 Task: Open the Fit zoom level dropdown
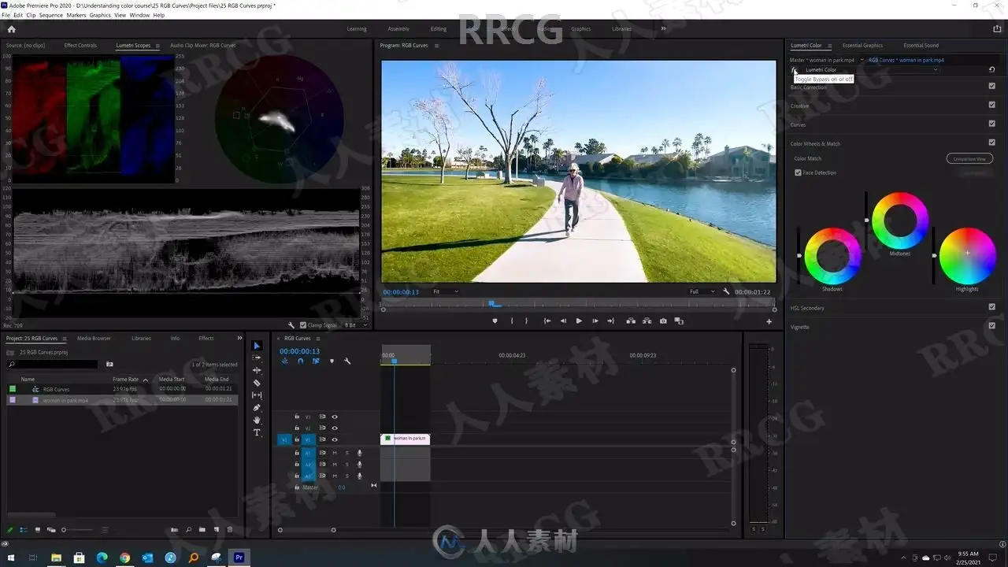pos(445,291)
